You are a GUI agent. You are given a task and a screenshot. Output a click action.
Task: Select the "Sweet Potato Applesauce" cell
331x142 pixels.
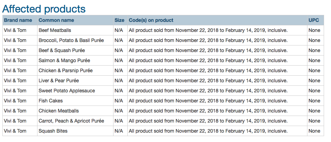pyautogui.click(x=67, y=91)
